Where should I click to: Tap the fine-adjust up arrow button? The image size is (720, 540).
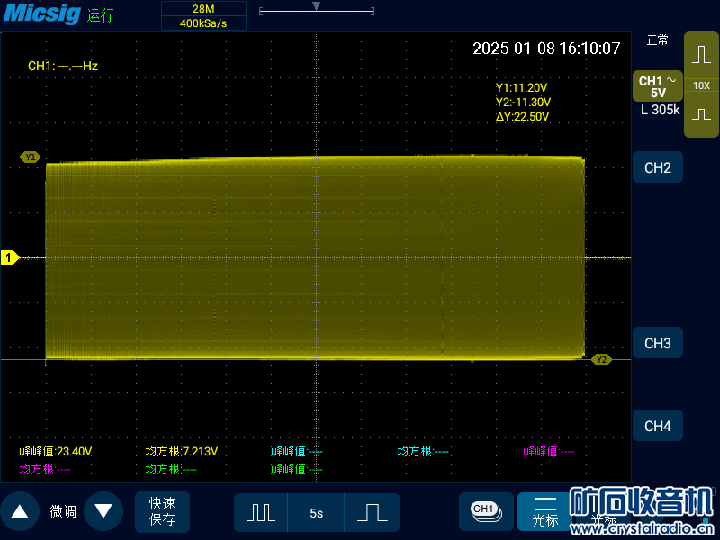[x=19, y=512]
